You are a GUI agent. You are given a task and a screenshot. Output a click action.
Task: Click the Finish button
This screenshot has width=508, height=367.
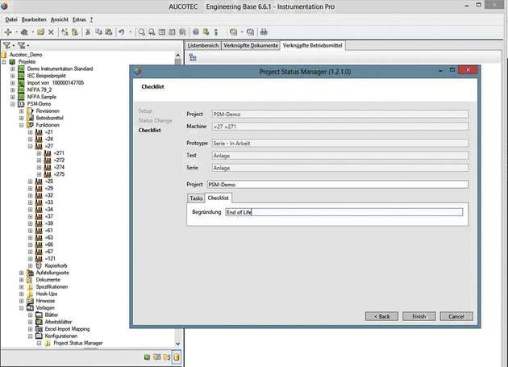point(419,316)
